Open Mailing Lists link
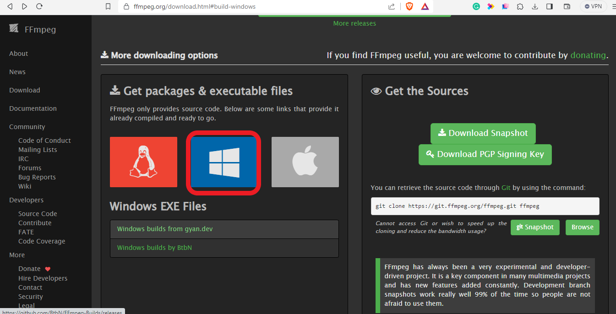This screenshot has width=616, height=314. 38,150
